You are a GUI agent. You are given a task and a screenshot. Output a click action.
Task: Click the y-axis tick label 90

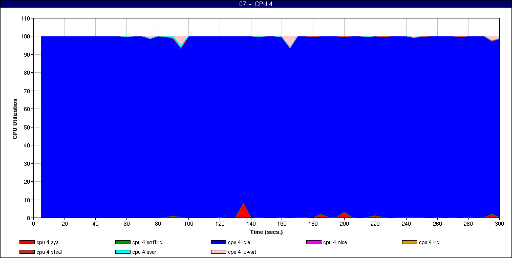(27, 55)
